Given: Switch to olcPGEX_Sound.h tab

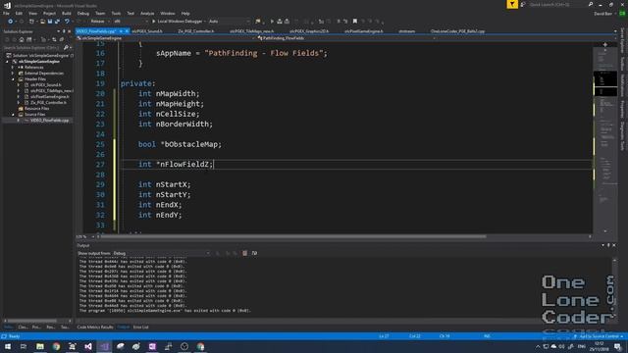Looking at the screenshot, I should 147,30.
